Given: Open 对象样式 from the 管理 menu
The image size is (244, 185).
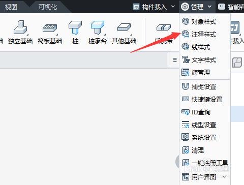Looking at the screenshot, I should [205, 22].
